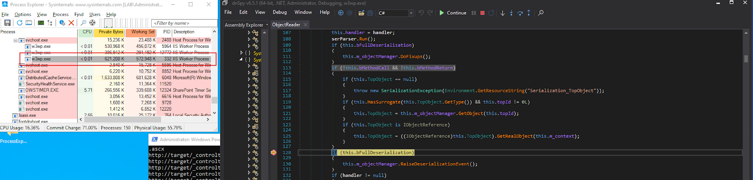Expand the topmost Assembly Explorer class node
Viewport: 753px width, 180px height.
(x=249, y=33)
